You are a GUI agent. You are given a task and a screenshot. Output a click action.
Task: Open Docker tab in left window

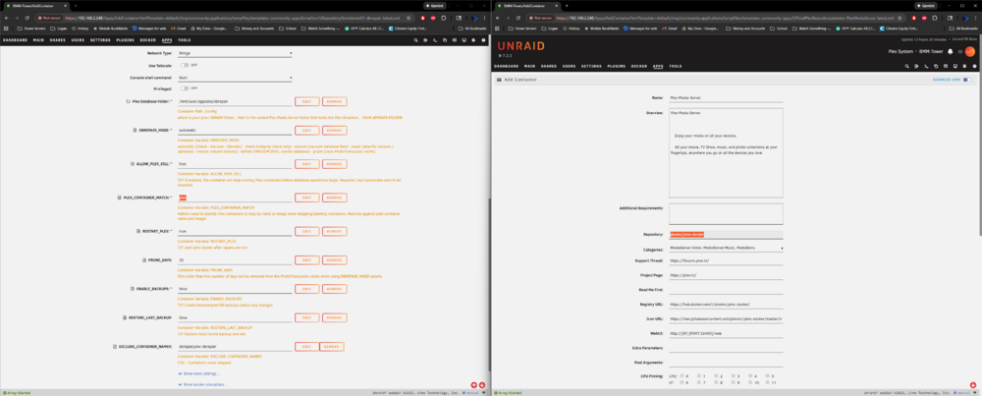point(148,40)
